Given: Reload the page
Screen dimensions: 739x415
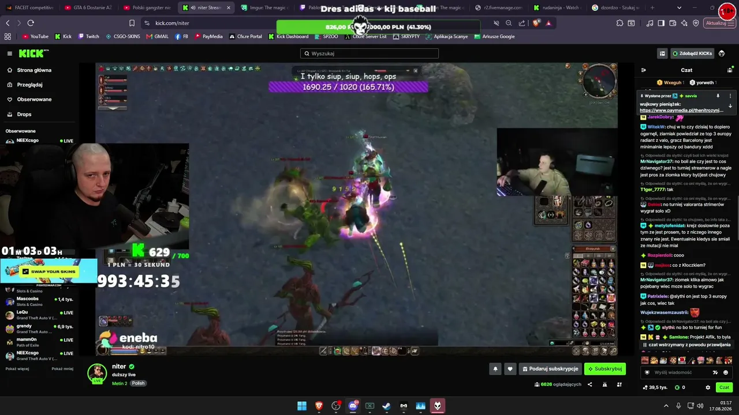Looking at the screenshot, I should point(31,23).
